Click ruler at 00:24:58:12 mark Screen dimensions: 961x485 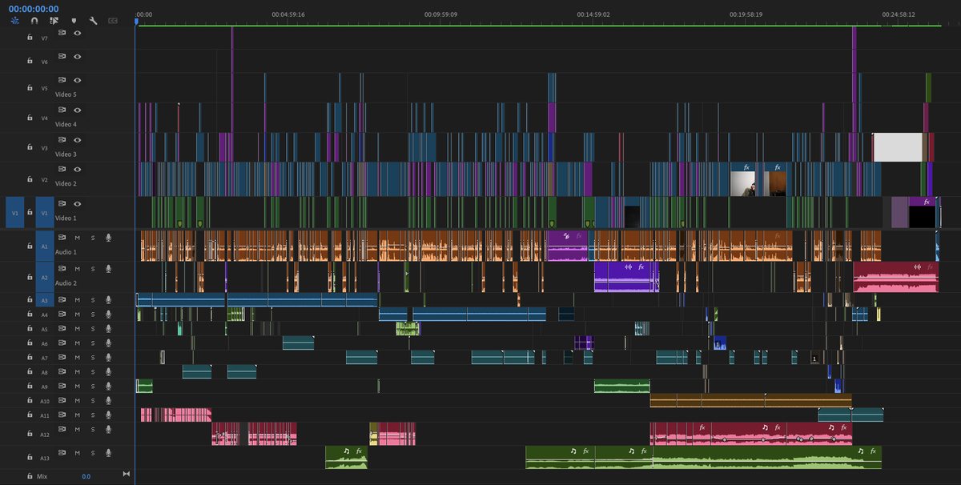coord(899,14)
